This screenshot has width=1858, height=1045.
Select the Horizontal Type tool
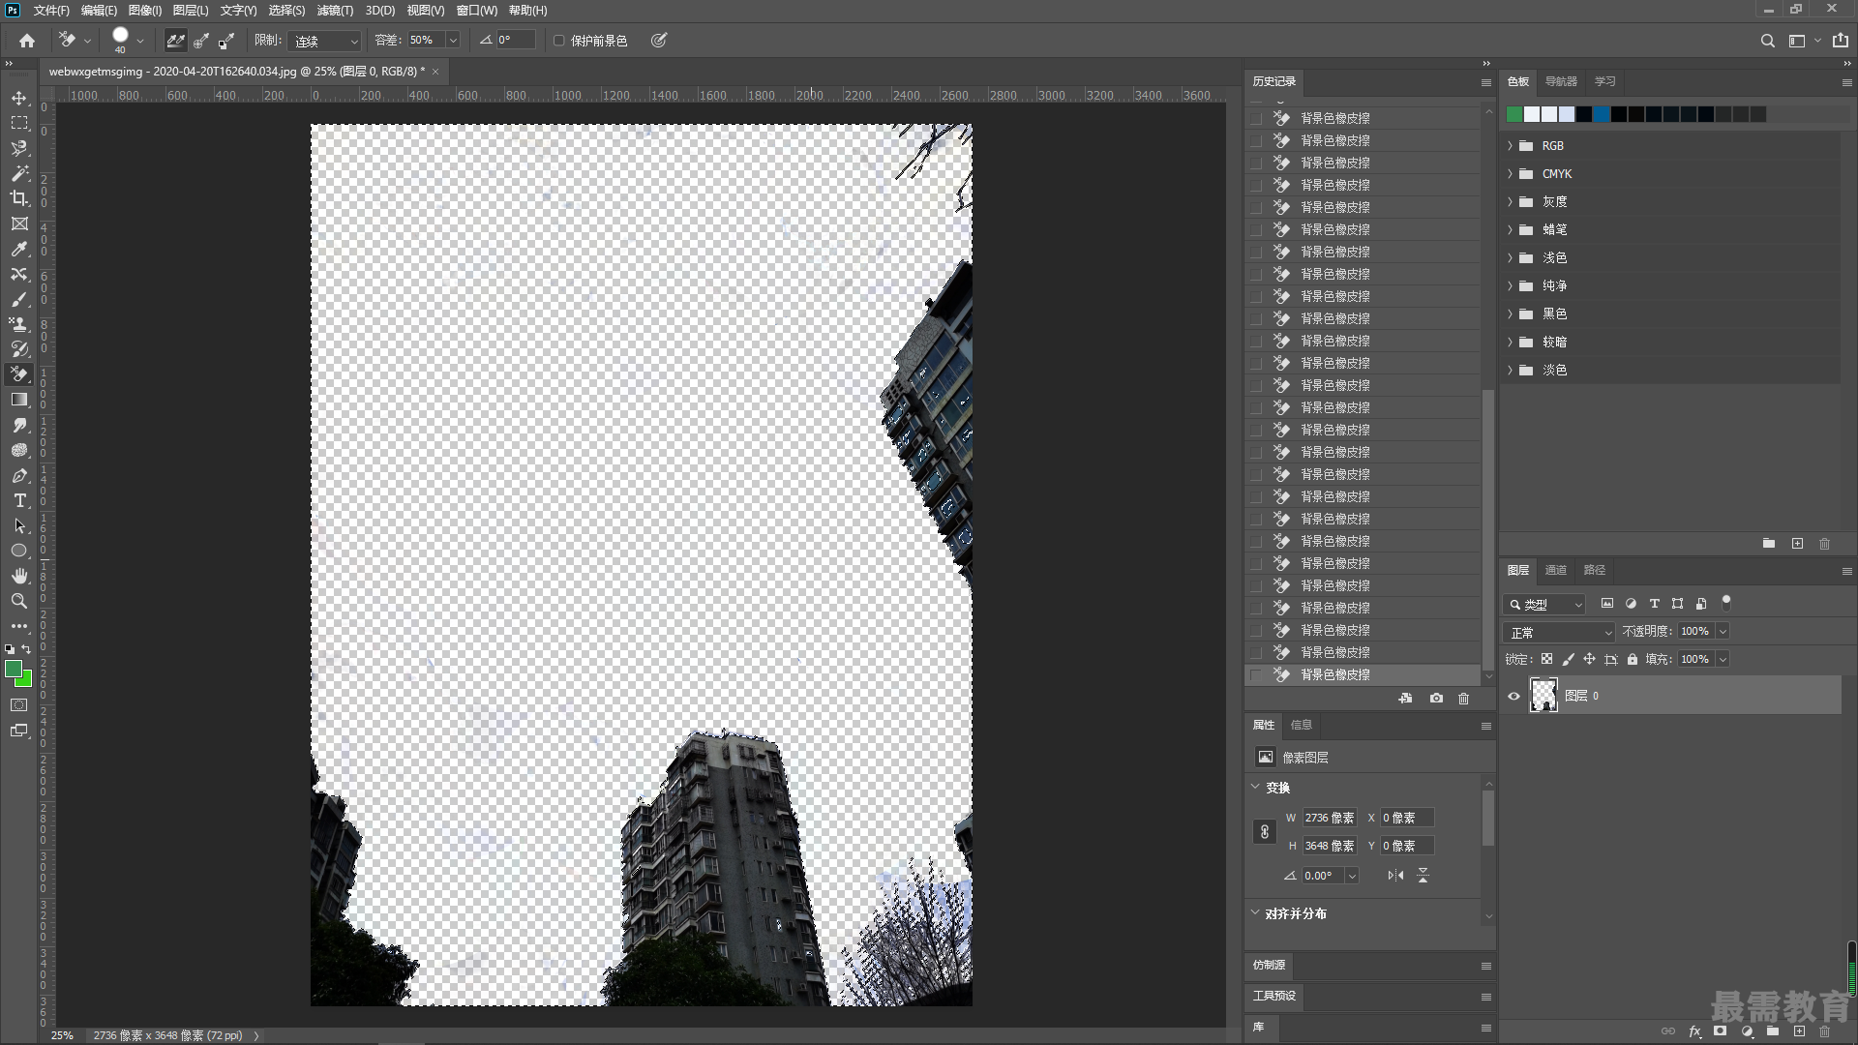tap(19, 500)
